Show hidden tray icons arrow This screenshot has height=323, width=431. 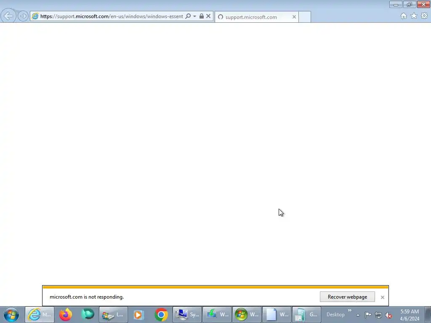pyautogui.click(x=358, y=315)
